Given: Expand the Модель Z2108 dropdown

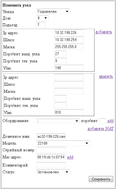Looking at the screenshot, I should point(63,143).
